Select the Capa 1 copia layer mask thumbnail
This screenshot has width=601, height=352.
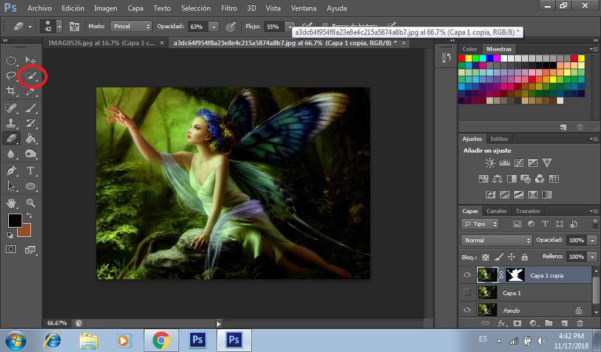[515, 275]
